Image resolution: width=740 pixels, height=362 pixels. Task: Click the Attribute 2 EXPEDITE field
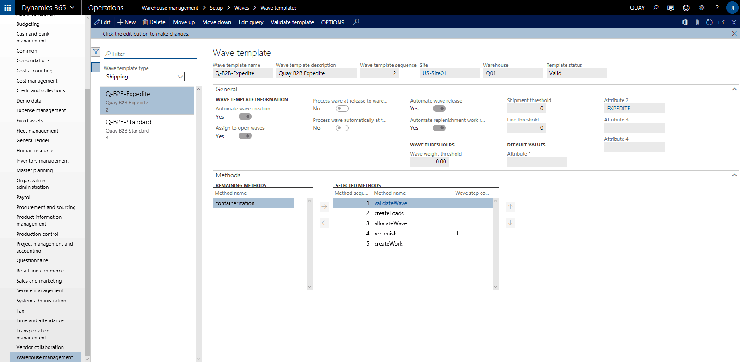[x=634, y=109]
